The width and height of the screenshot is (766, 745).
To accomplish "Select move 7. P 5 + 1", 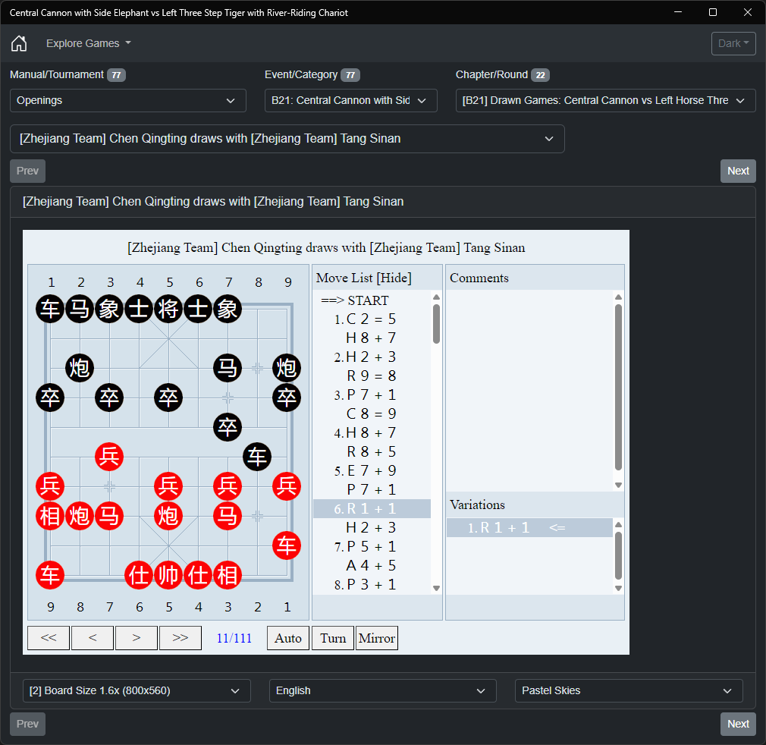I will pyautogui.click(x=372, y=547).
